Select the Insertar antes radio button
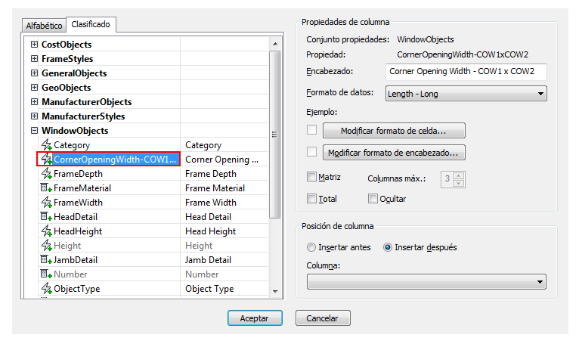 pos(311,247)
